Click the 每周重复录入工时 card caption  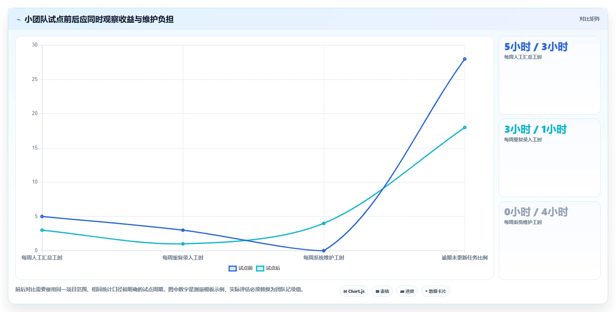(x=523, y=140)
